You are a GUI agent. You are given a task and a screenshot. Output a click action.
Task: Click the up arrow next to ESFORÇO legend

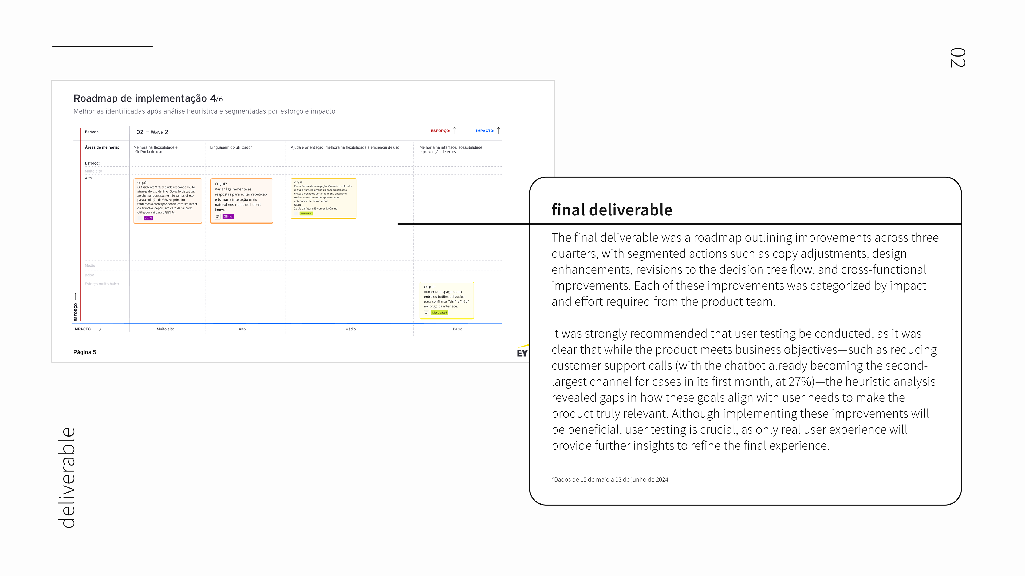[x=454, y=131]
